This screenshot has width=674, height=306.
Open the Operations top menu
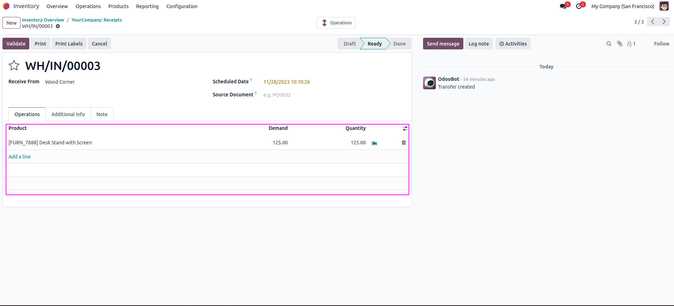(x=88, y=6)
